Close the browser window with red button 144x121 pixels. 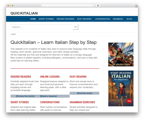8,5
